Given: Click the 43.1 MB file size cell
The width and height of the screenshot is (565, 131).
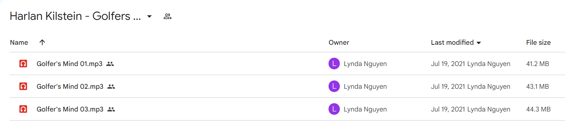Looking at the screenshot, I should click(x=537, y=87).
